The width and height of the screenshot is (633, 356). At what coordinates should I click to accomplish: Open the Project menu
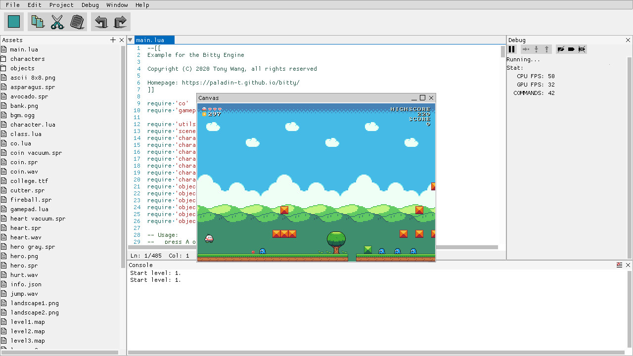tap(61, 5)
